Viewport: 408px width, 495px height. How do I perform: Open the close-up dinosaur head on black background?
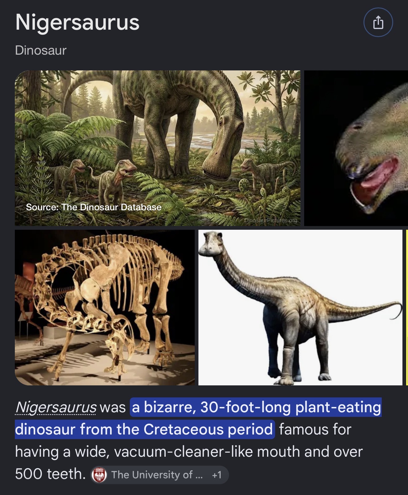point(356,148)
